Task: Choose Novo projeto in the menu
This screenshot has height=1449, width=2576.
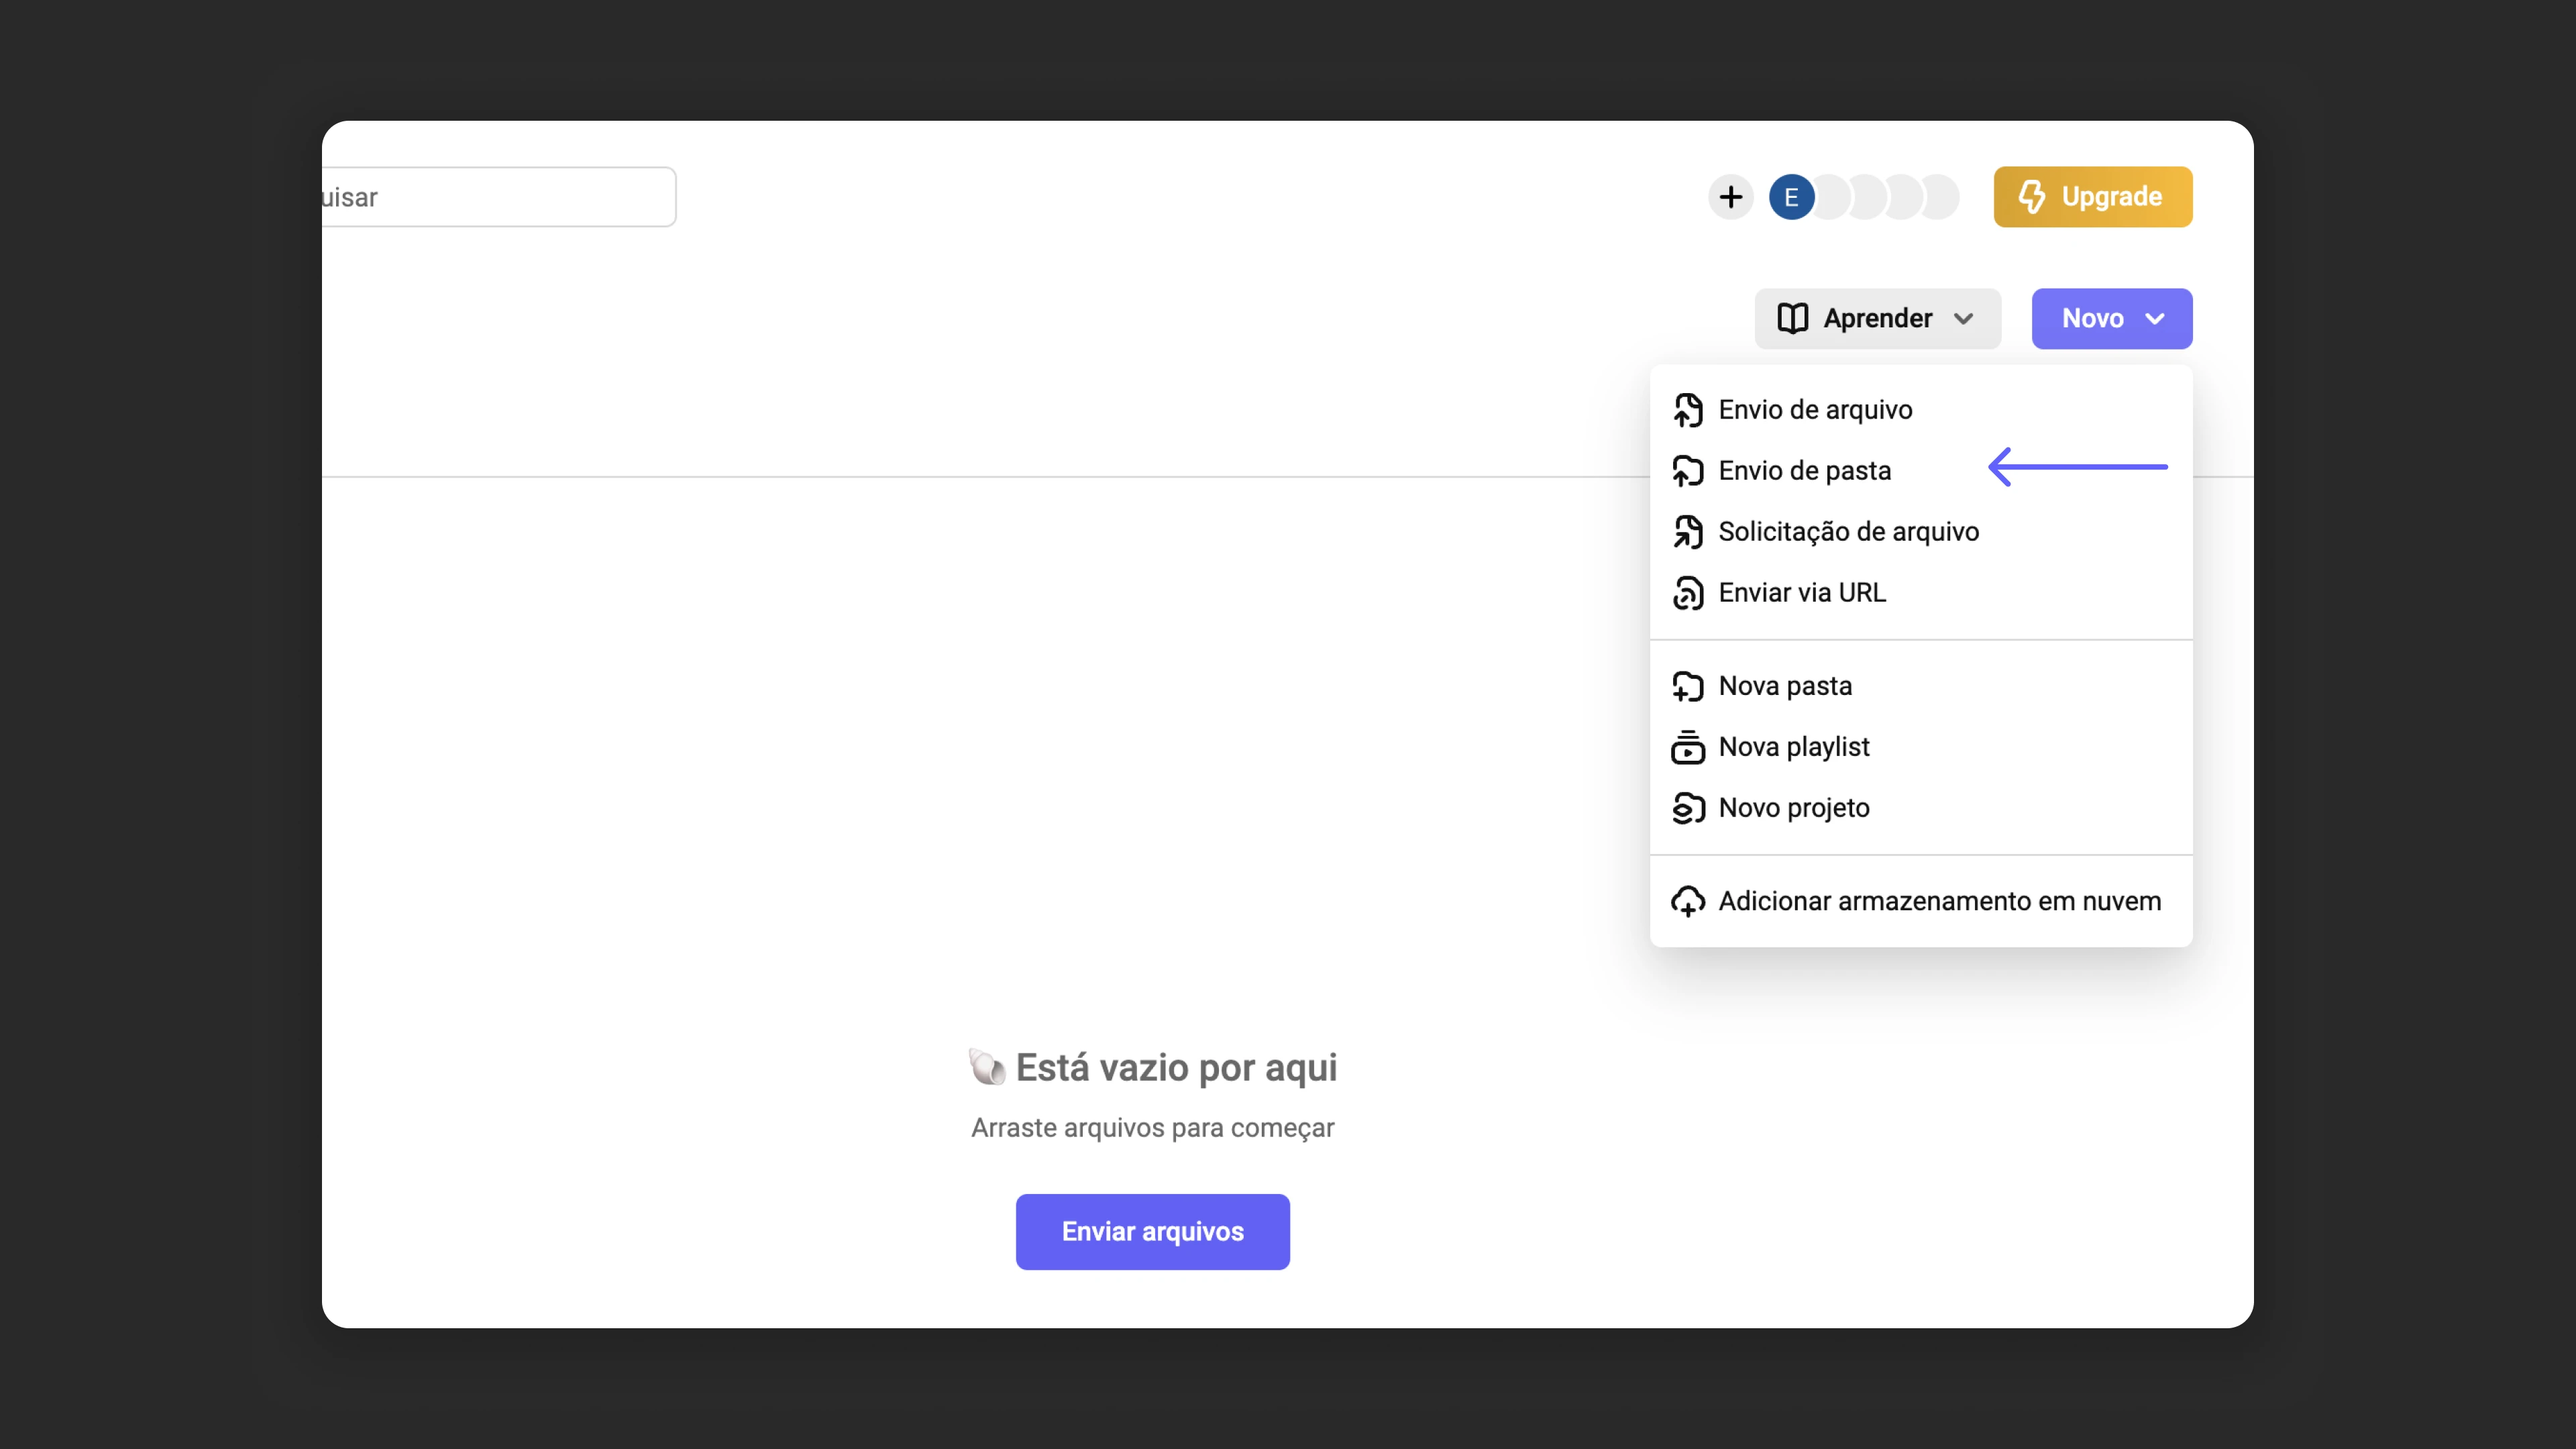Action: (1921, 808)
